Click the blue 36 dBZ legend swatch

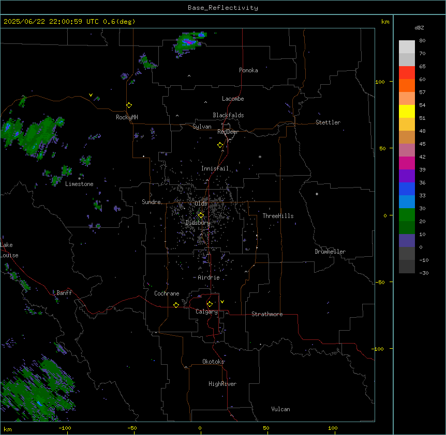(x=407, y=189)
